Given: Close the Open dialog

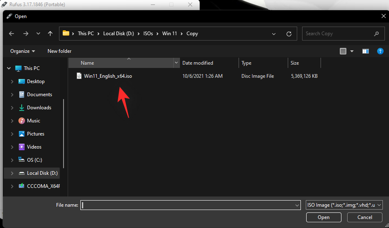Looking at the screenshot, I should (x=383, y=16).
